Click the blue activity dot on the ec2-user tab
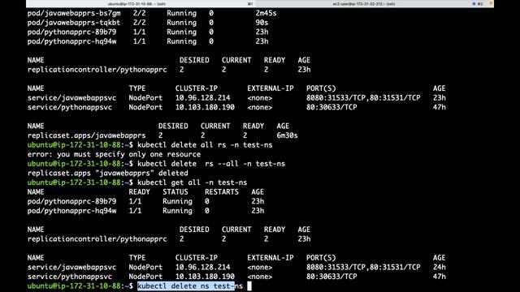The height and width of the screenshot is (292, 520). point(474,3)
